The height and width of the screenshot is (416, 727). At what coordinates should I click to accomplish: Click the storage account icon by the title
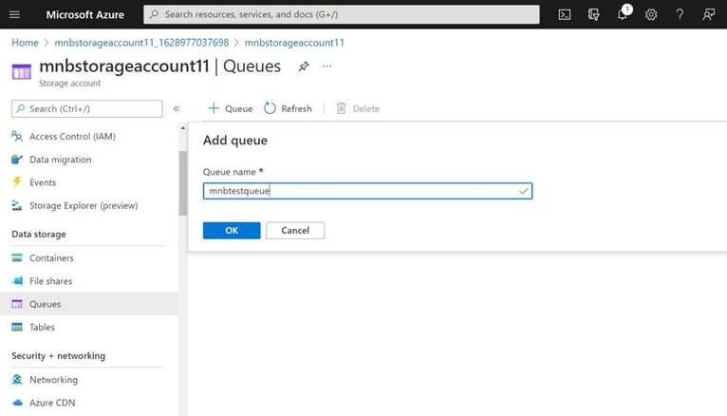pyautogui.click(x=21, y=72)
